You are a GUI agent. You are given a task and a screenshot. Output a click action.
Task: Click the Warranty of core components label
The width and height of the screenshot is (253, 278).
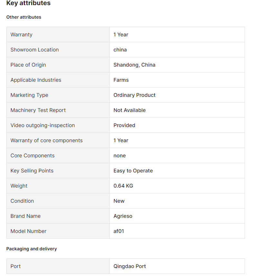pyautogui.click(x=47, y=141)
